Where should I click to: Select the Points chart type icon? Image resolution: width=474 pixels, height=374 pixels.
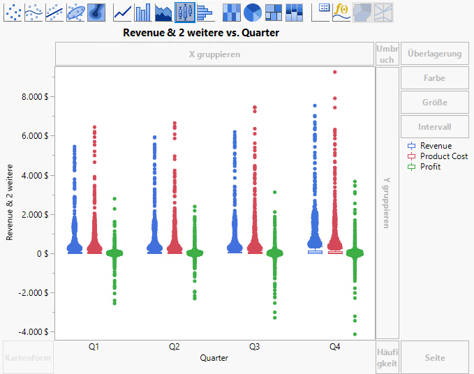[13, 11]
